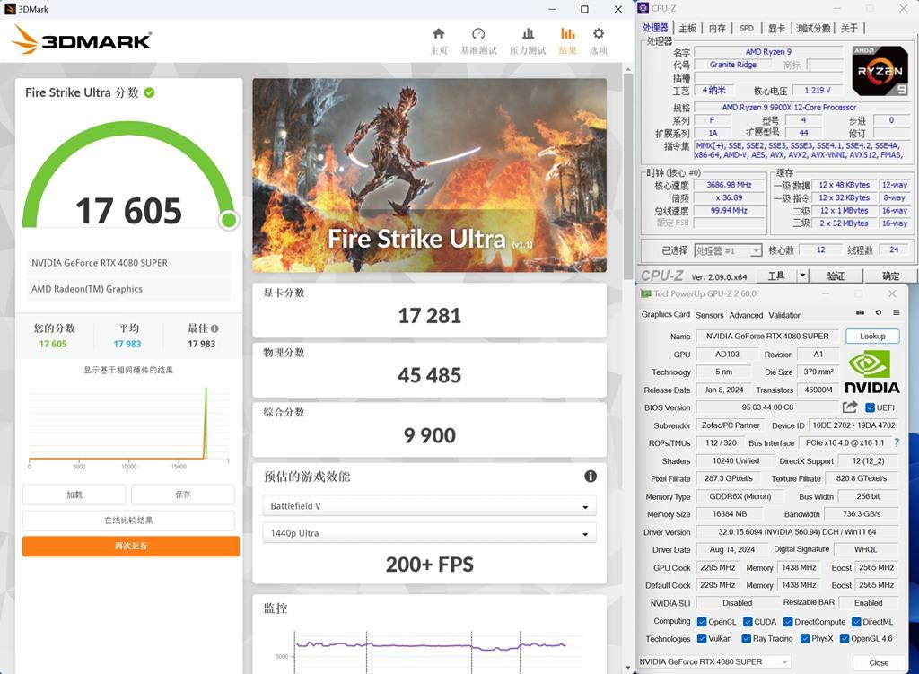The height and width of the screenshot is (674, 919).
Task: Click the Lookup button in GPU-Z
Action: [871, 337]
